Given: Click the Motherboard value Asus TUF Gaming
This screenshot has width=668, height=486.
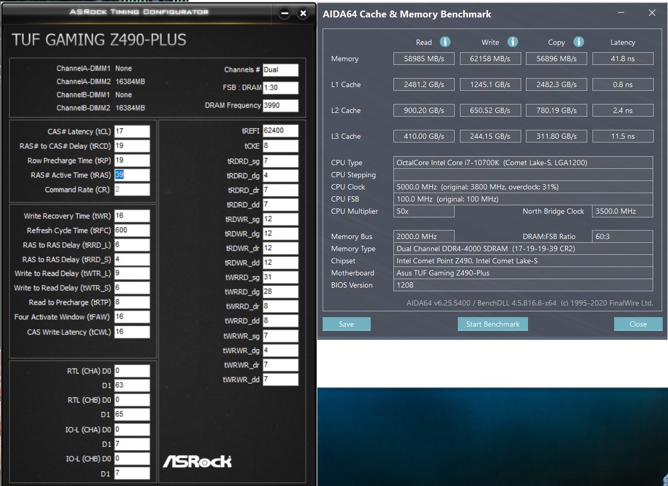Looking at the screenshot, I should pyautogui.click(x=523, y=273).
